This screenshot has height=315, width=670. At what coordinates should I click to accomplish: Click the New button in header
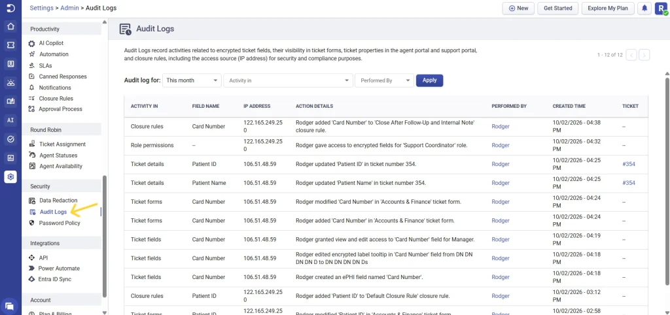518,8
